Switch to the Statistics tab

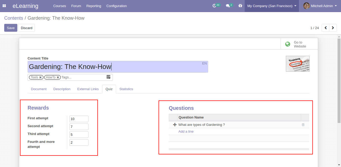(x=126, y=89)
